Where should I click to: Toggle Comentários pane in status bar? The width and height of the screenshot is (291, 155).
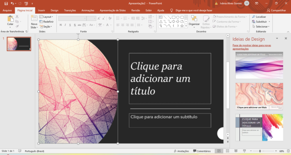tap(202, 151)
